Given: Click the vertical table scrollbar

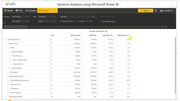Looking at the screenshot, I should [175, 65].
